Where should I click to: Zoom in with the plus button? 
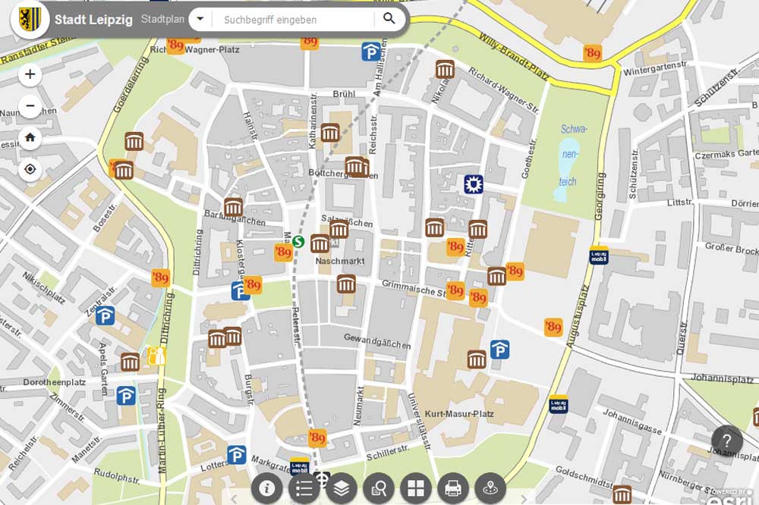pyautogui.click(x=30, y=74)
